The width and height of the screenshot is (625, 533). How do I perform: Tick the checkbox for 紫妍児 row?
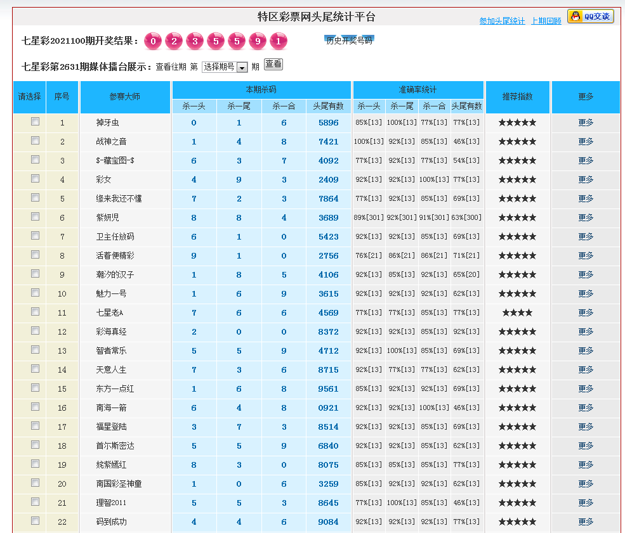36,217
